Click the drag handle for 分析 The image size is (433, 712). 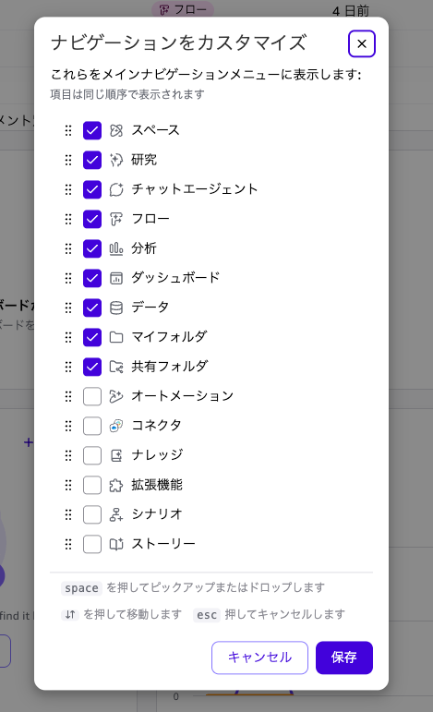pyautogui.click(x=68, y=248)
